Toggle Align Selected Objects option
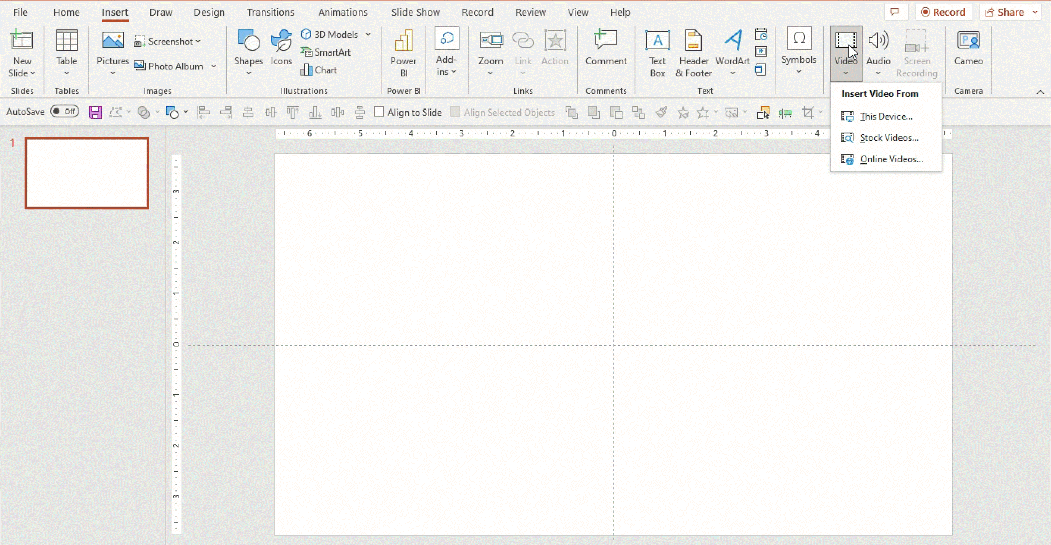The width and height of the screenshot is (1051, 545). click(x=455, y=112)
